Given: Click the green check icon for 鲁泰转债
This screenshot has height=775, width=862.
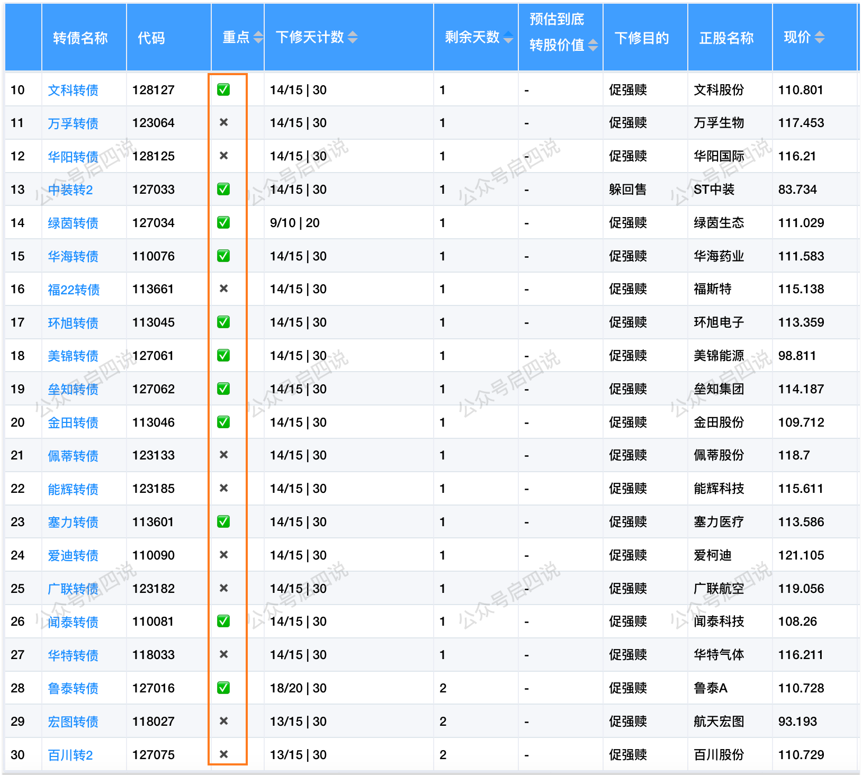Looking at the screenshot, I should pyautogui.click(x=223, y=688).
